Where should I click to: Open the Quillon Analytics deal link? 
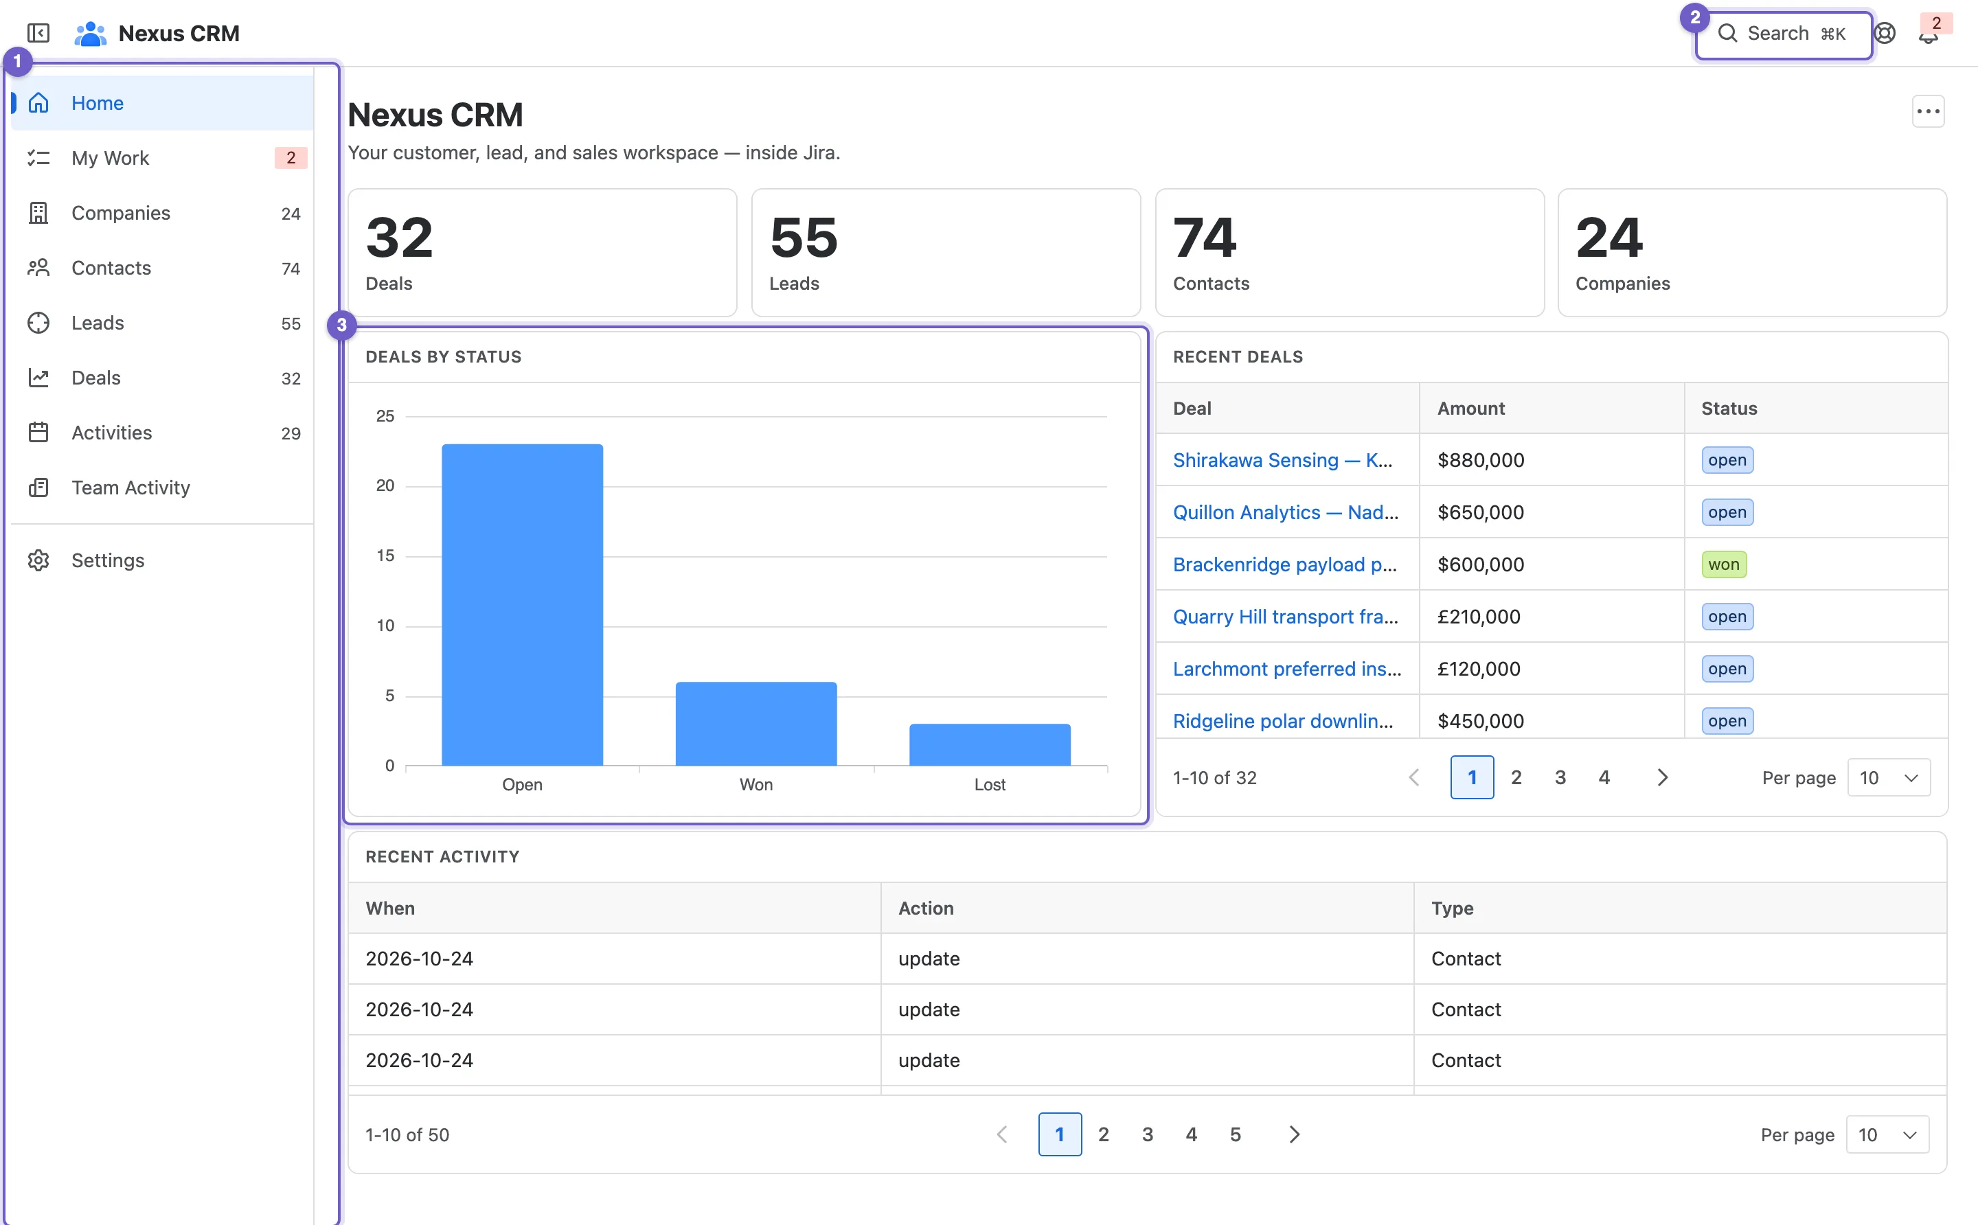1285,512
